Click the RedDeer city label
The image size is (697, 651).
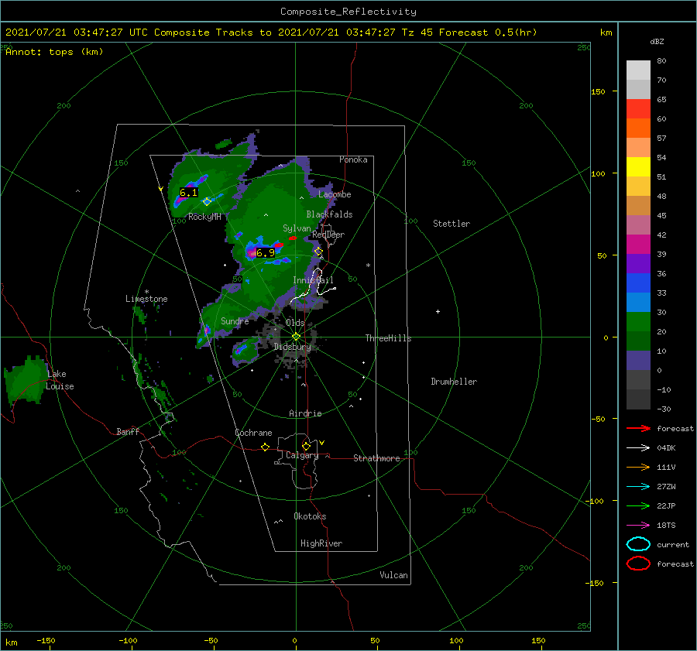click(328, 235)
